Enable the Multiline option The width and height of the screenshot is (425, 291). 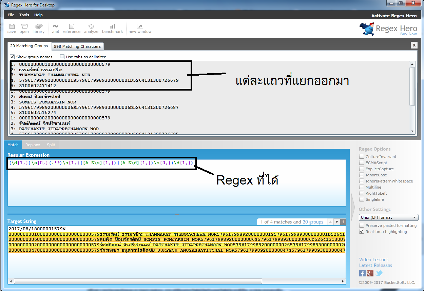362,187
